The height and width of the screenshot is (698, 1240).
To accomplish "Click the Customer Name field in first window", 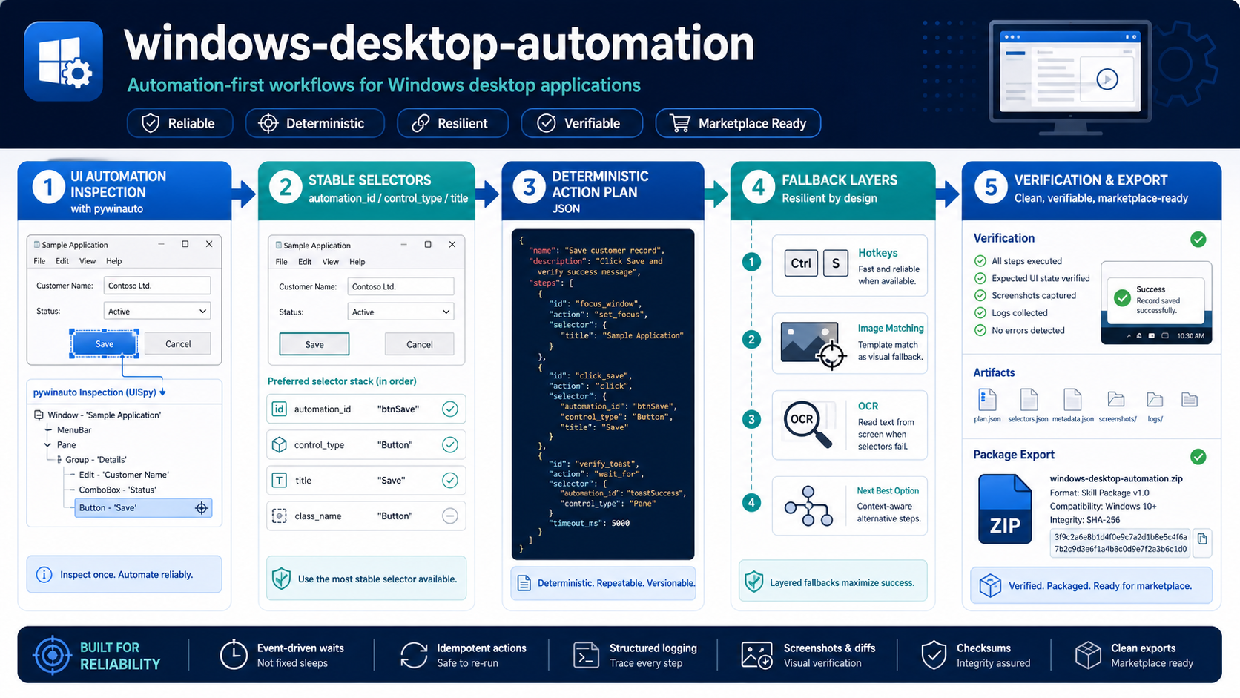I will pos(157,286).
